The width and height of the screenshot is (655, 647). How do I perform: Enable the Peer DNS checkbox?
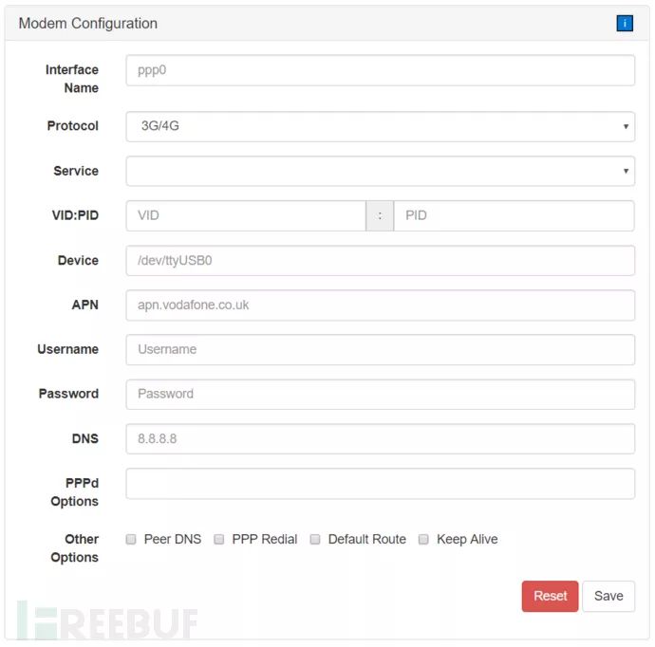(x=131, y=540)
